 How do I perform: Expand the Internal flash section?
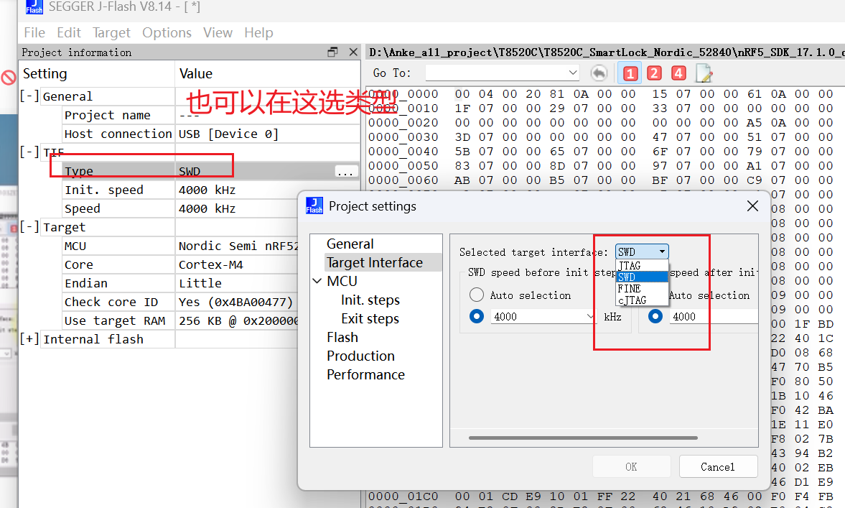pyautogui.click(x=29, y=339)
